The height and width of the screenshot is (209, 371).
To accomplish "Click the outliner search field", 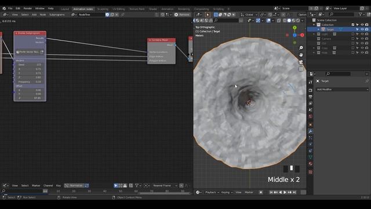I will pyautogui.click(x=341, y=15).
